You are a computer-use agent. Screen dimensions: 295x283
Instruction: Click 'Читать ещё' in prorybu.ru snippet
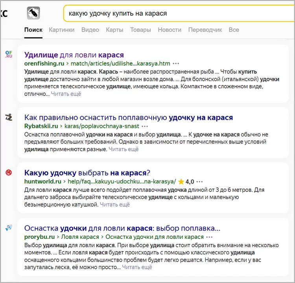(x=137, y=267)
